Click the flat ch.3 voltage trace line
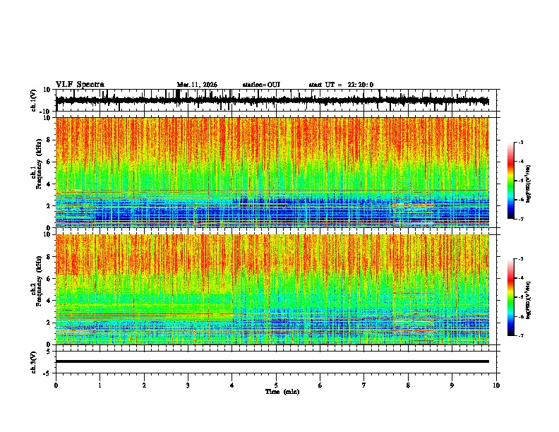This screenshot has height=432, width=559. (x=272, y=361)
